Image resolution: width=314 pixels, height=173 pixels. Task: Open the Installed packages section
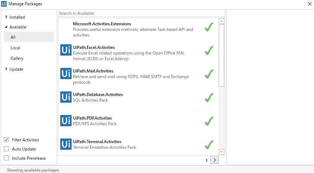coord(17,17)
